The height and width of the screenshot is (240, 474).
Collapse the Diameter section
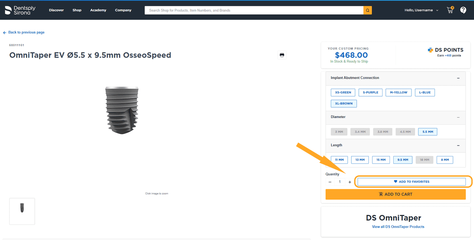458,117
